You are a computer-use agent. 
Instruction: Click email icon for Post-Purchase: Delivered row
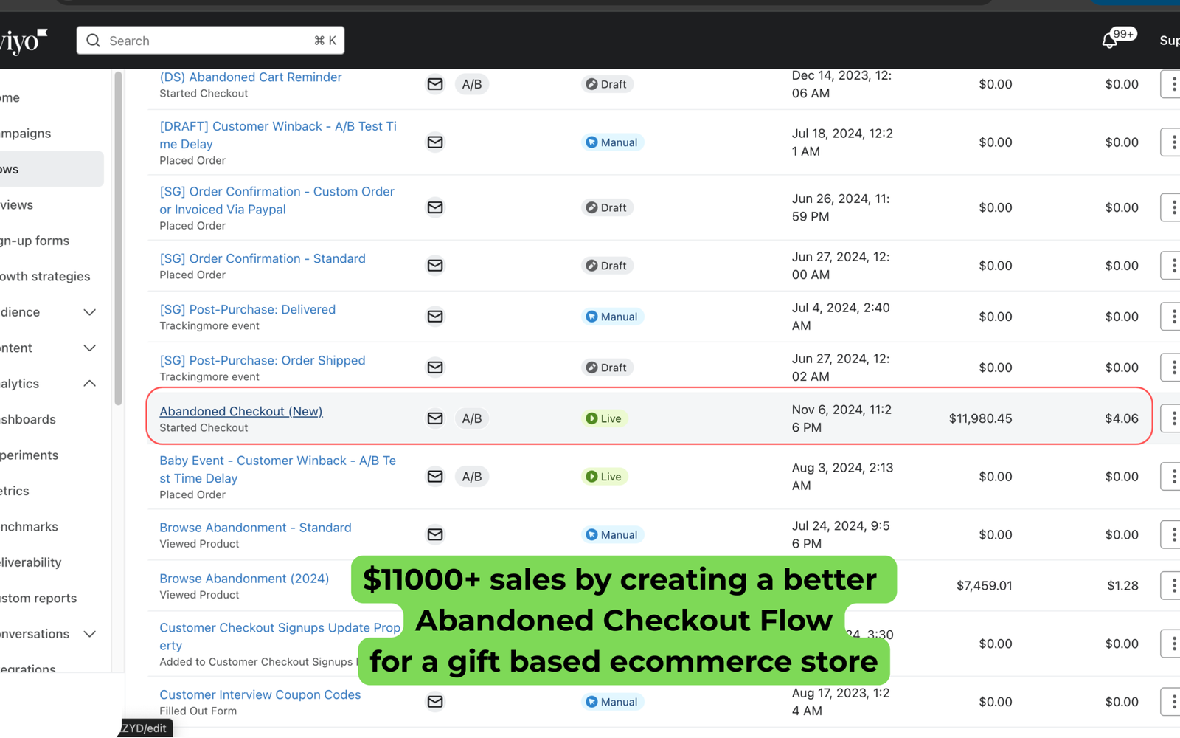click(435, 317)
